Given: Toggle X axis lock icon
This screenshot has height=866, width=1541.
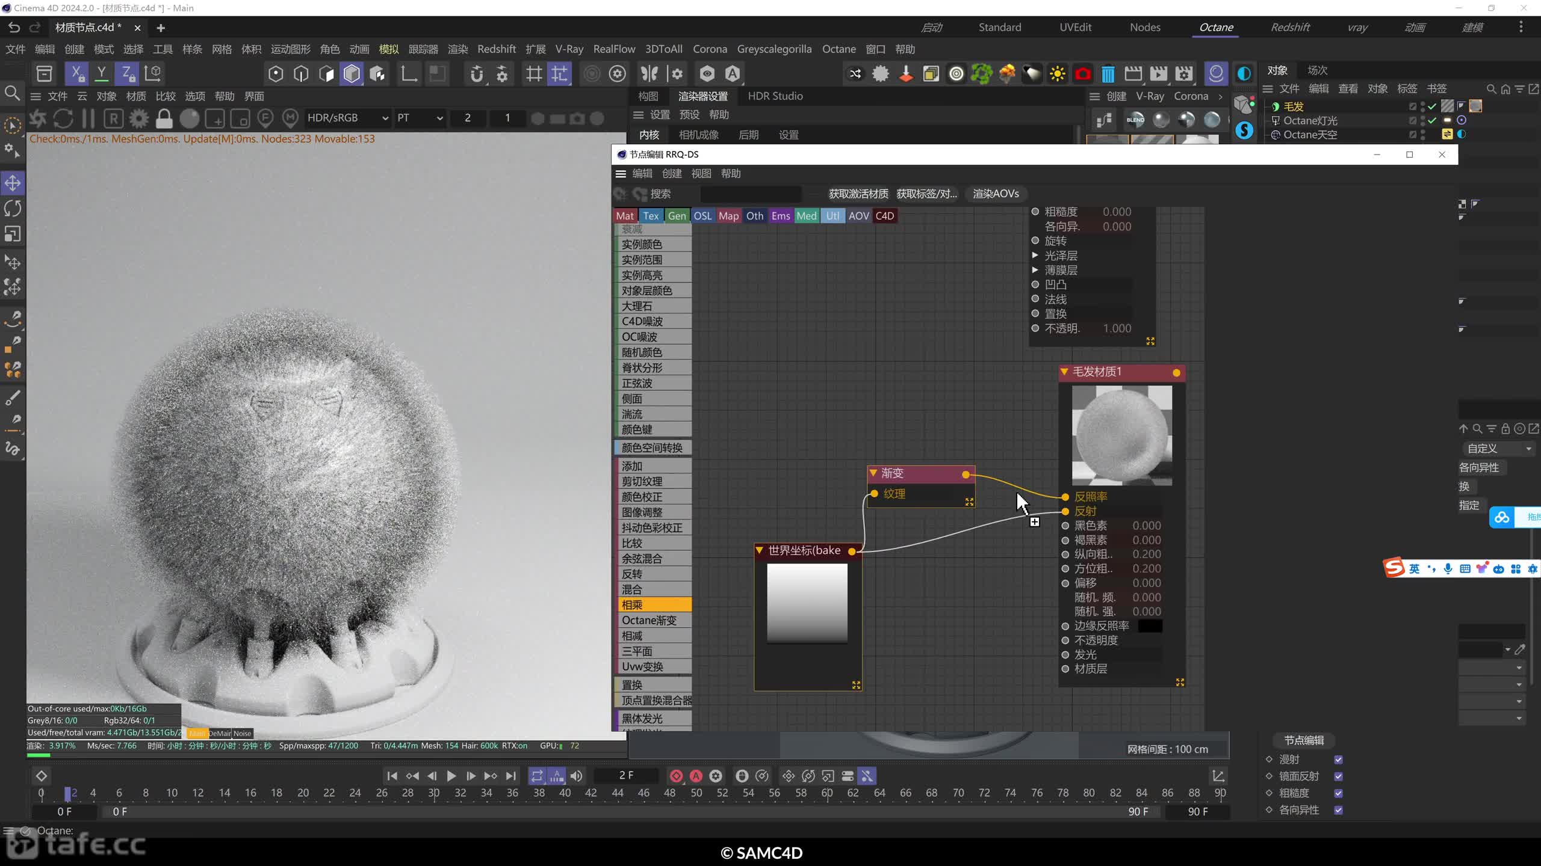Looking at the screenshot, I should point(76,73).
